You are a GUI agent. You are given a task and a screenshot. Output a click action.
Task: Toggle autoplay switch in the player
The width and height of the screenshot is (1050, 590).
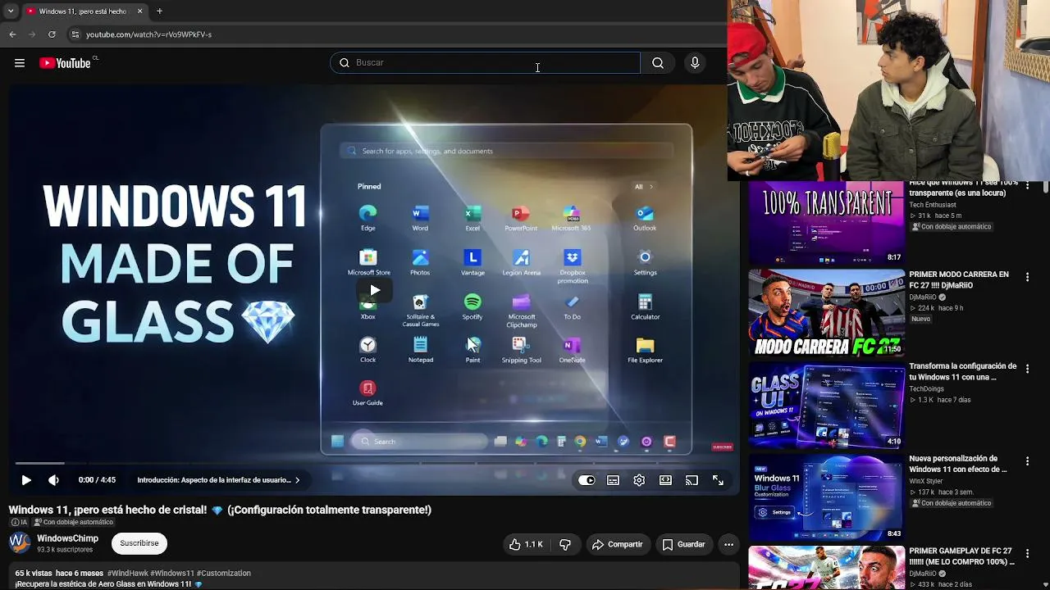587,480
